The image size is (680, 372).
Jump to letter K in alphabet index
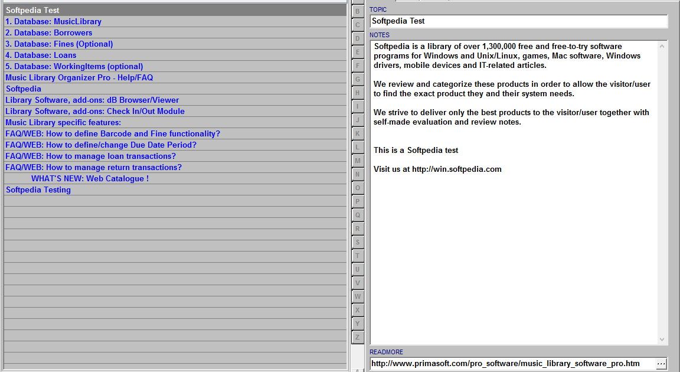(358, 133)
